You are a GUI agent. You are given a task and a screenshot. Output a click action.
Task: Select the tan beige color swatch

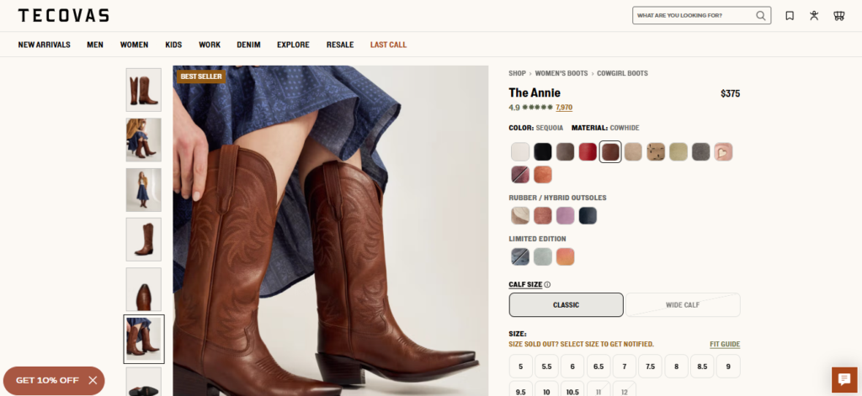pos(633,151)
